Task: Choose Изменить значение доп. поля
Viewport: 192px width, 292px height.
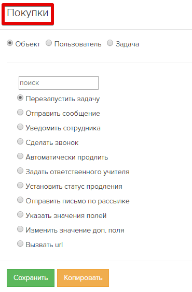Action: click(20, 229)
